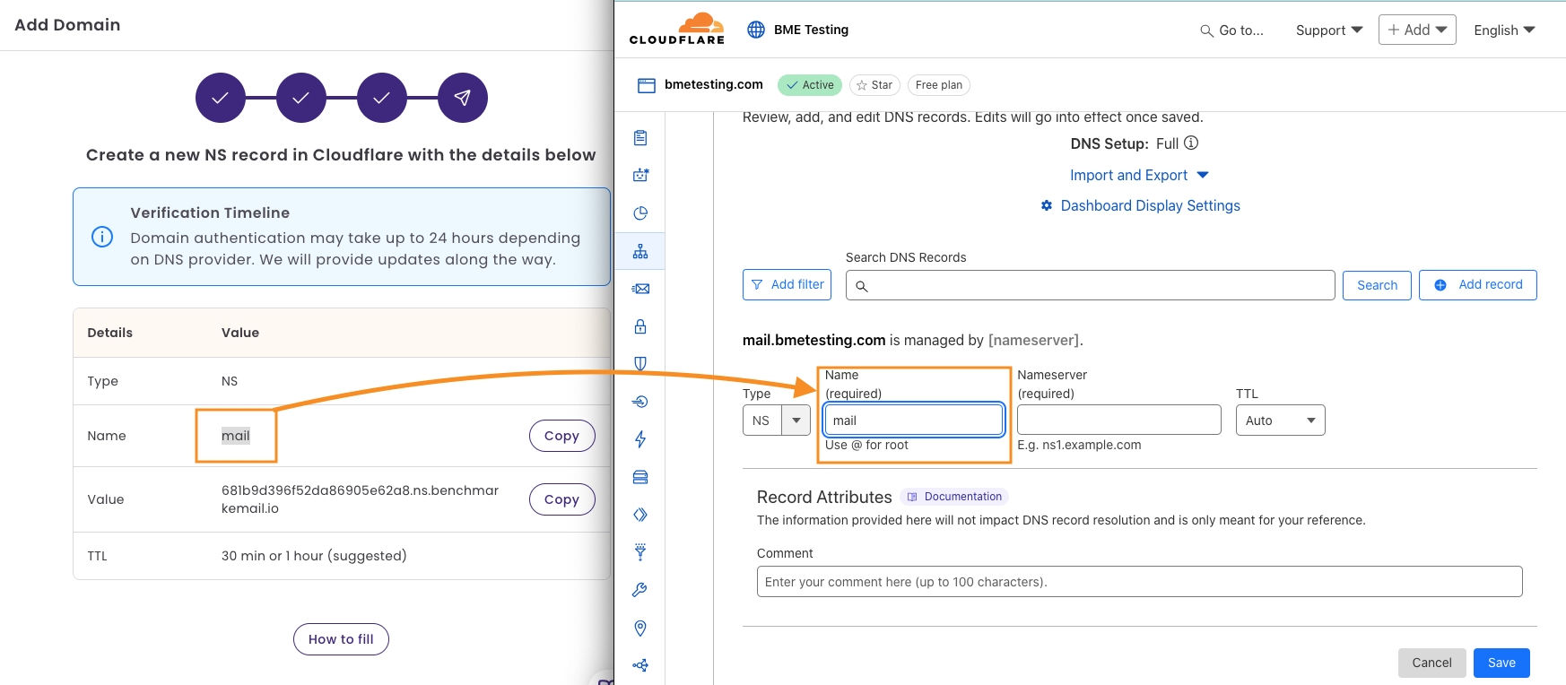Viewport: 1566px width, 685px height.
Task: Click the highlighted mail value in table
Action: click(x=236, y=436)
